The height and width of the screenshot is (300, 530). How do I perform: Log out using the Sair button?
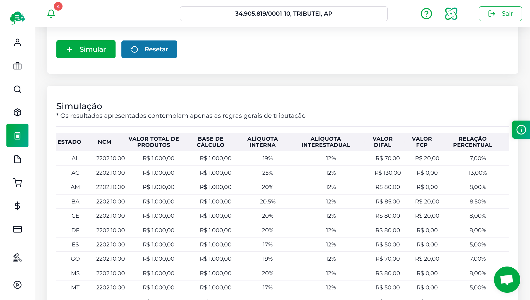point(500,14)
